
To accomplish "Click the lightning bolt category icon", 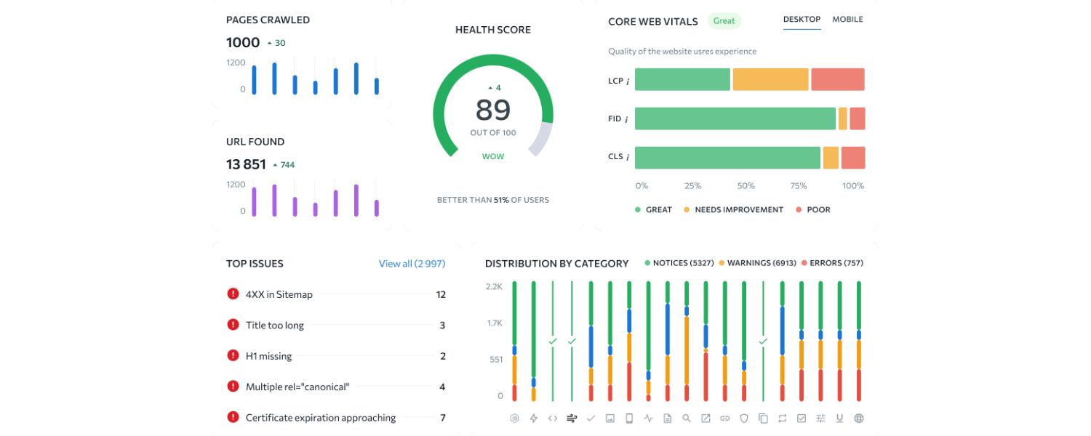I will (x=533, y=419).
